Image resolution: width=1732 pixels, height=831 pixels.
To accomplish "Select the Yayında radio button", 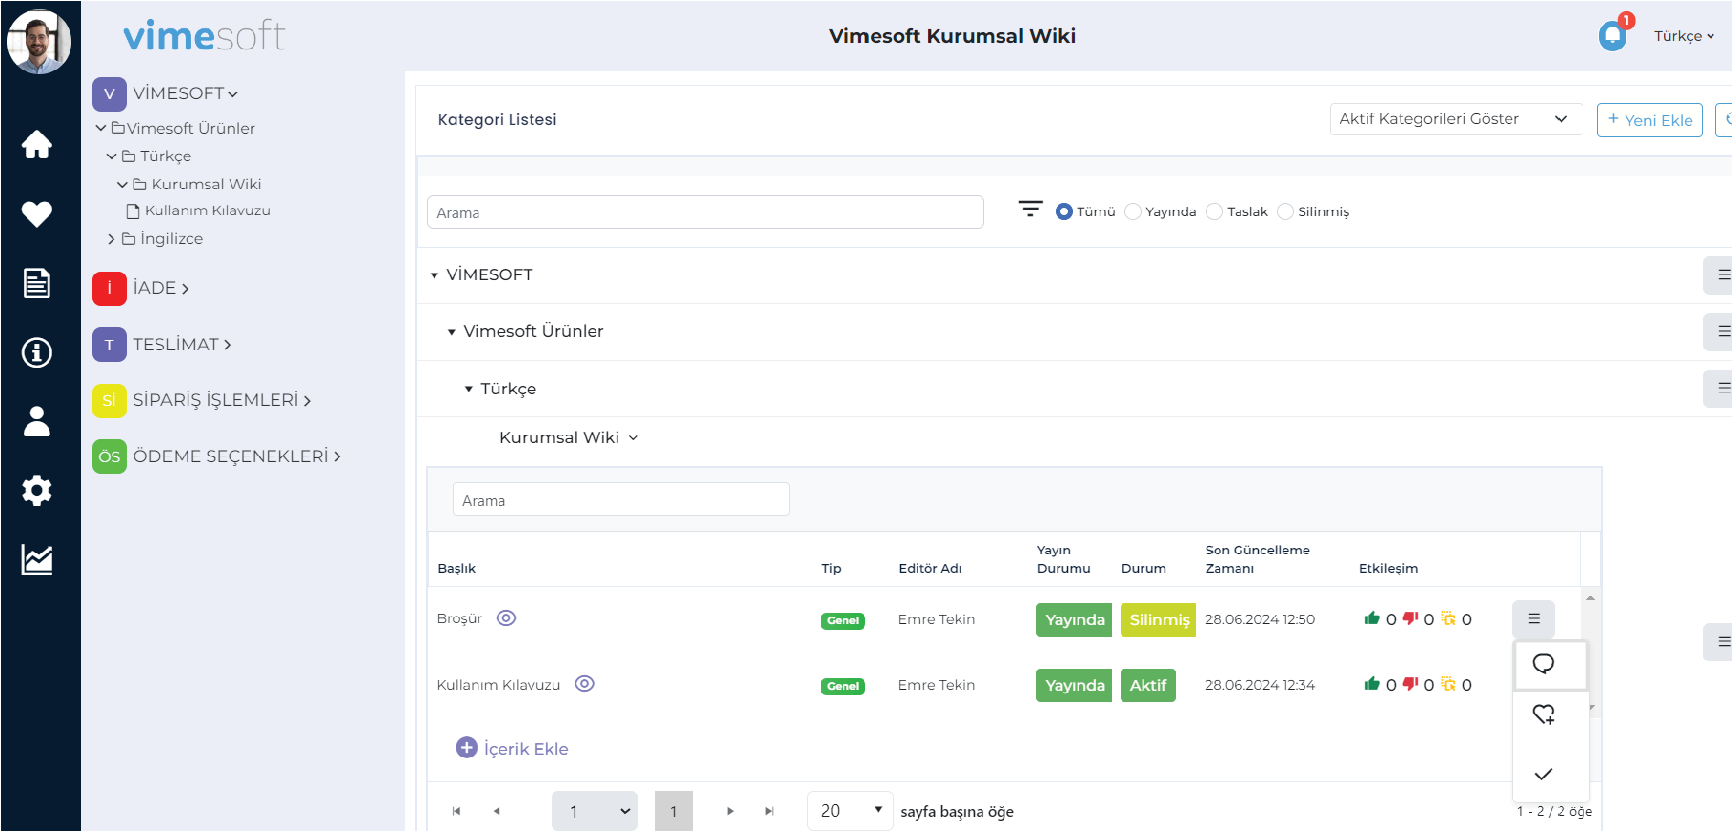I will [1133, 211].
